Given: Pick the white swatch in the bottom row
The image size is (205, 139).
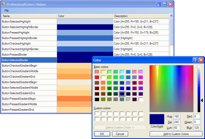Looking at the screenshot, I should pos(141,99).
